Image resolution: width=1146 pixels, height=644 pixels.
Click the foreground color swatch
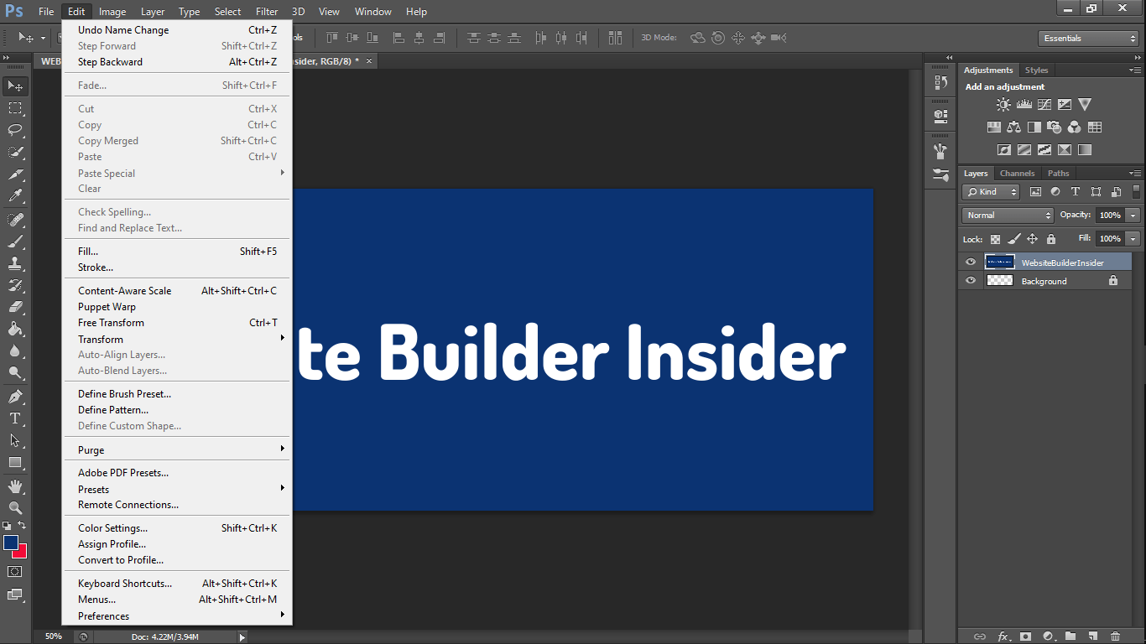[x=11, y=543]
